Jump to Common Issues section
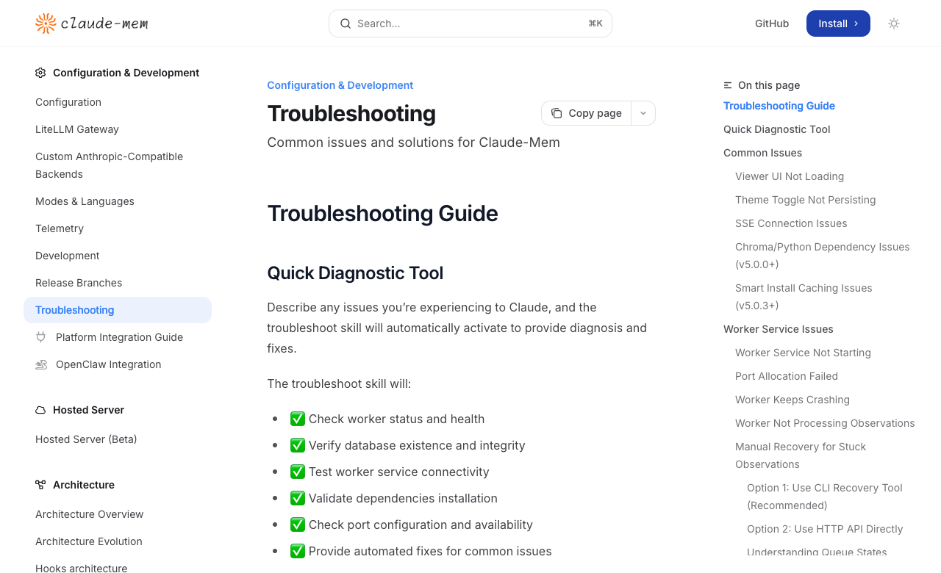This screenshot has width=941, height=573. (763, 153)
